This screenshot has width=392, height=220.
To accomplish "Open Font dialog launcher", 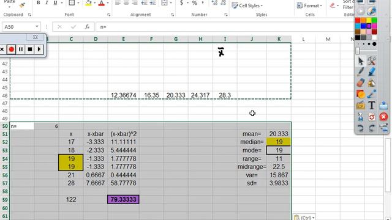I will [x=109, y=15].
